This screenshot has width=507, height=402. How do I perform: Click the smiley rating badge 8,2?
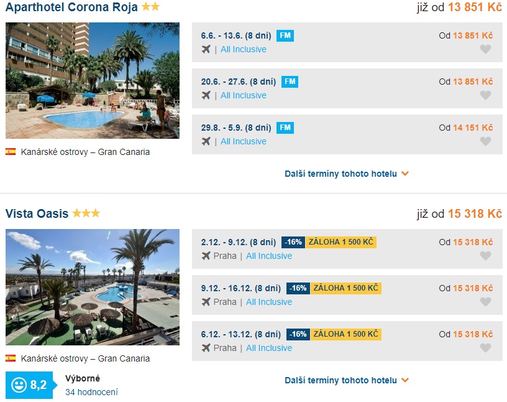point(30,385)
